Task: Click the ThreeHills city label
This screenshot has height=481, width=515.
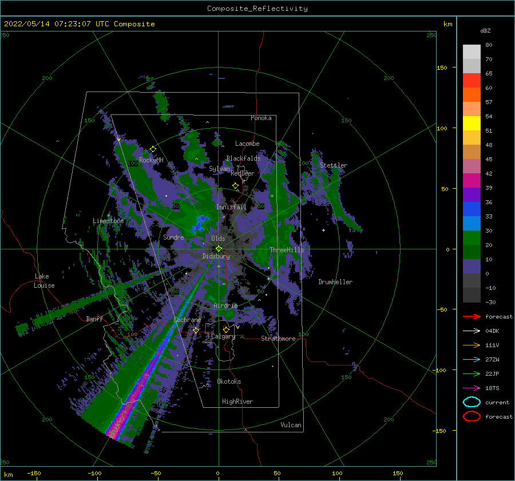Action: pos(287,250)
